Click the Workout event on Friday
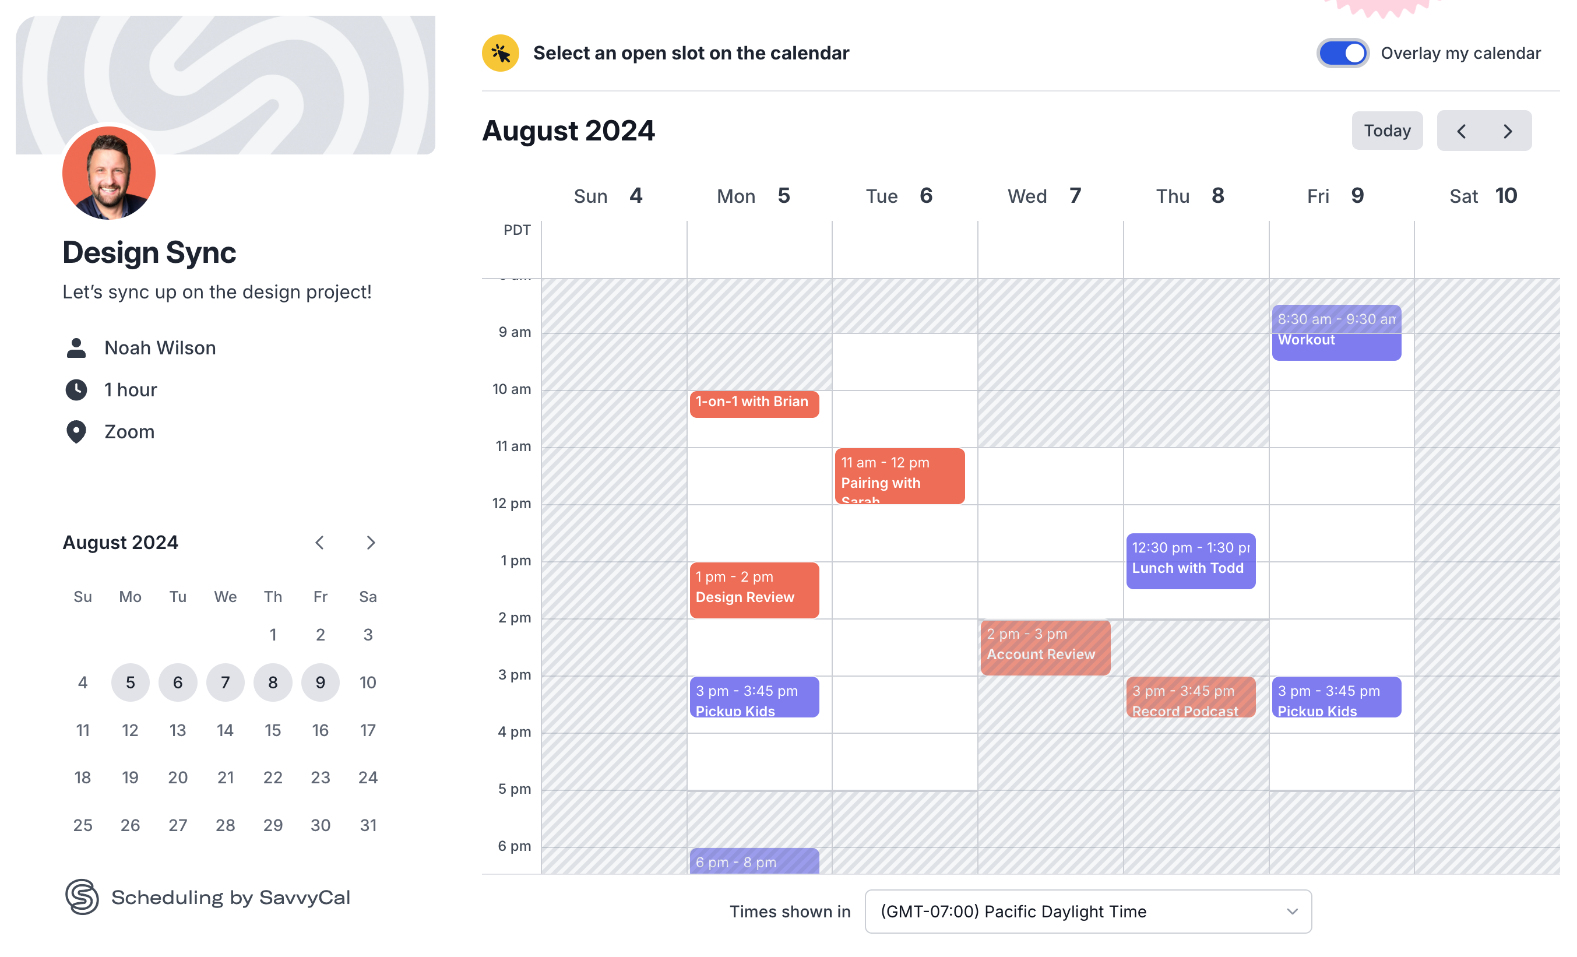The image size is (1577, 957). pos(1336,333)
